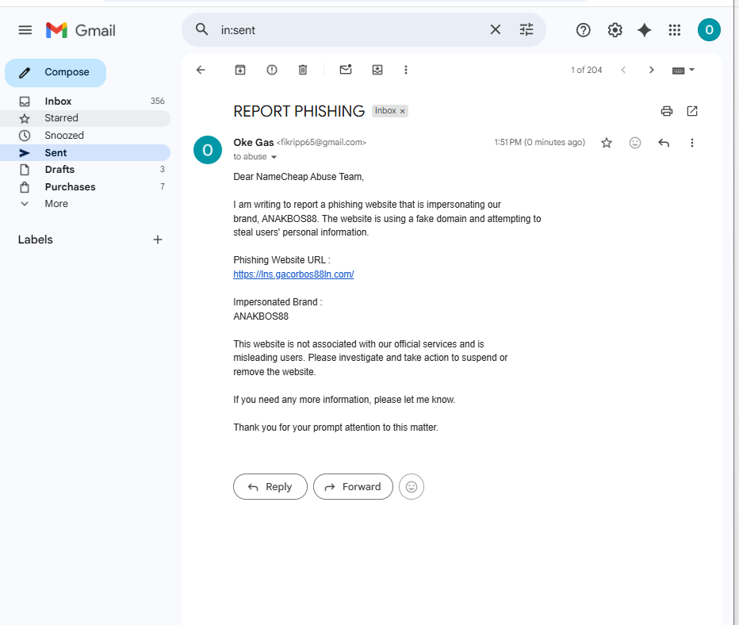Expand the More sidebar section
This screenshot has width=739, height=625.
pos(86,204)
